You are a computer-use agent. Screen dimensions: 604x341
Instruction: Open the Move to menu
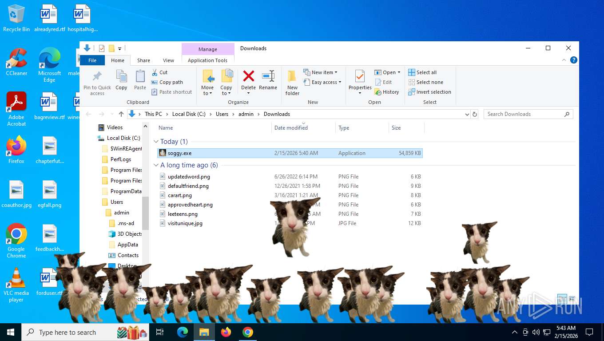click(x=207, y=83)
